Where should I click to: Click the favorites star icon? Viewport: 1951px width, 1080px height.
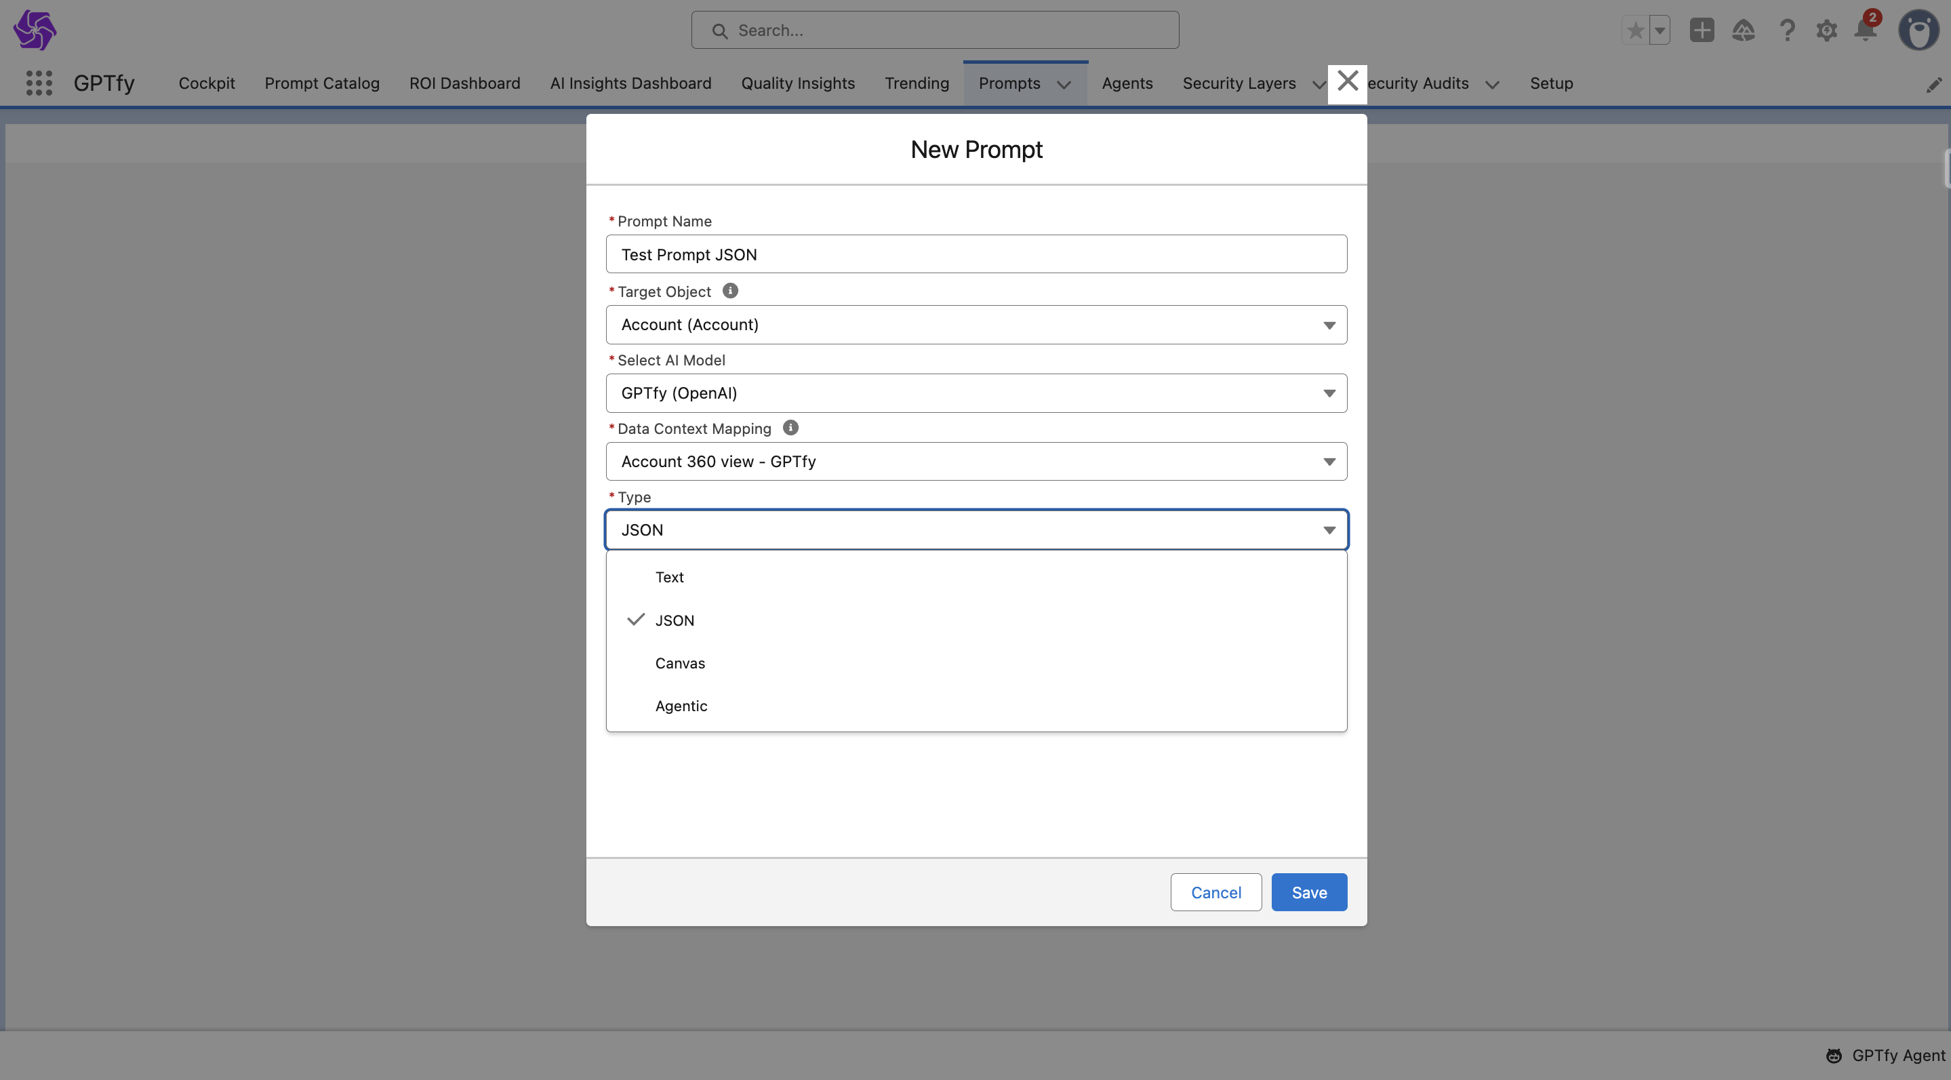[1635, 31]
